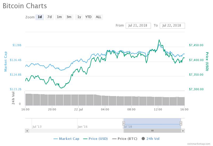213x146 pixels.
Task: Choose the 1y zoom option
Action: coord(79,17)
